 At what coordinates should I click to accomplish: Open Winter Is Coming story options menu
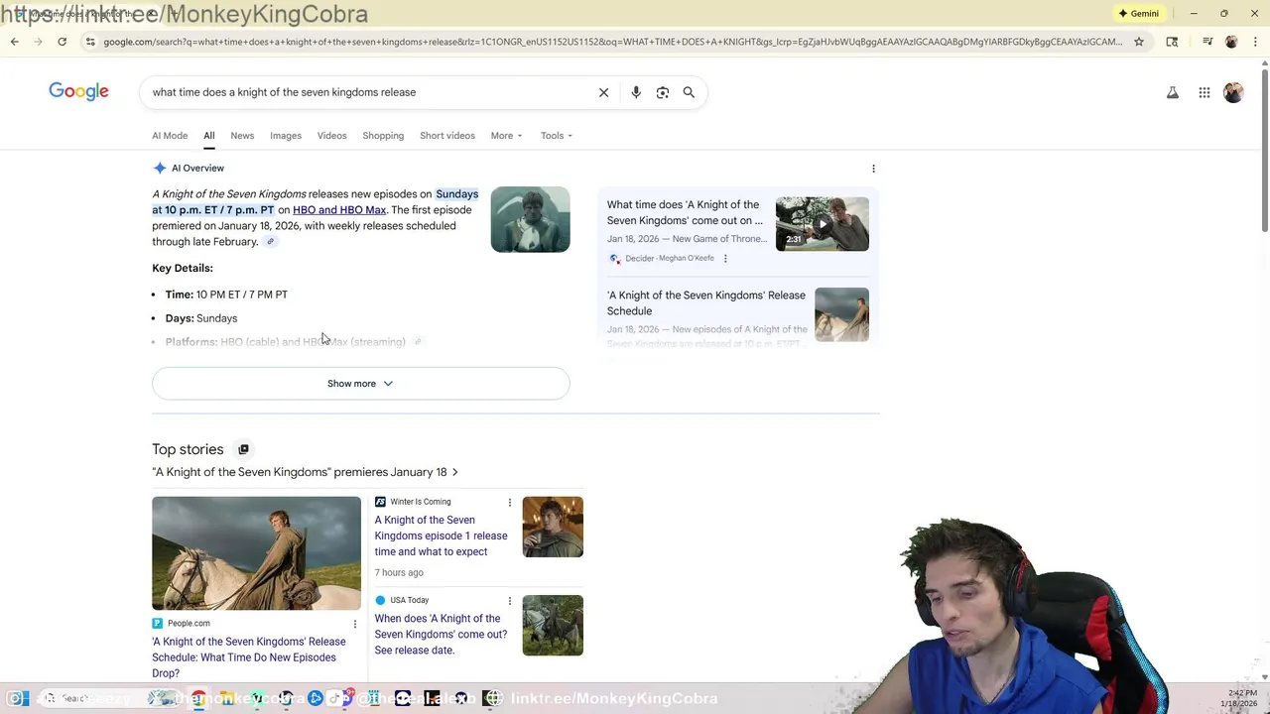pyautogui.click(x=510, y=503)
